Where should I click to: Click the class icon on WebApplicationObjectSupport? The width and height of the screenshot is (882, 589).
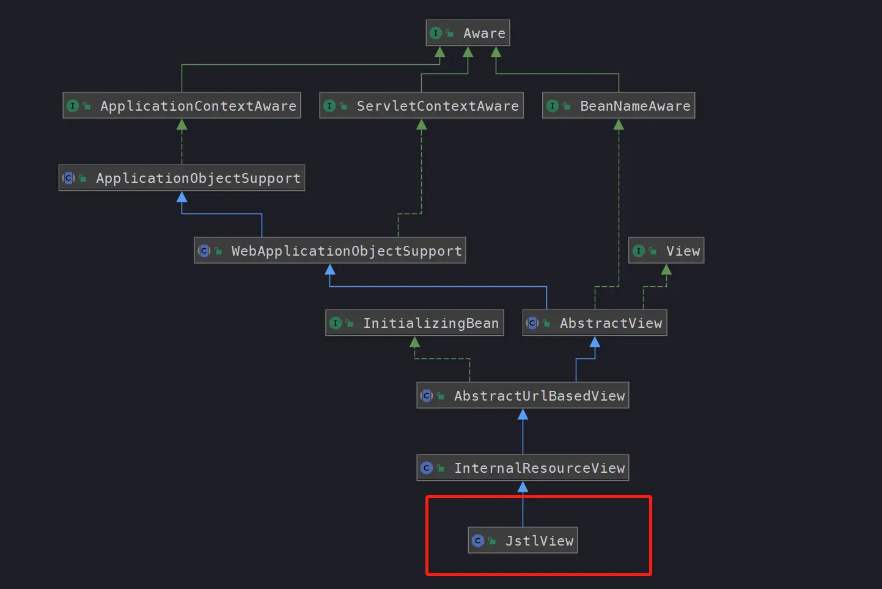(x=204, y=251)
